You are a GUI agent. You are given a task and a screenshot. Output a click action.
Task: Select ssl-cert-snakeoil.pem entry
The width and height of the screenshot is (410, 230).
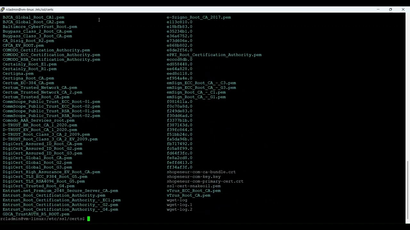[194, 186]
